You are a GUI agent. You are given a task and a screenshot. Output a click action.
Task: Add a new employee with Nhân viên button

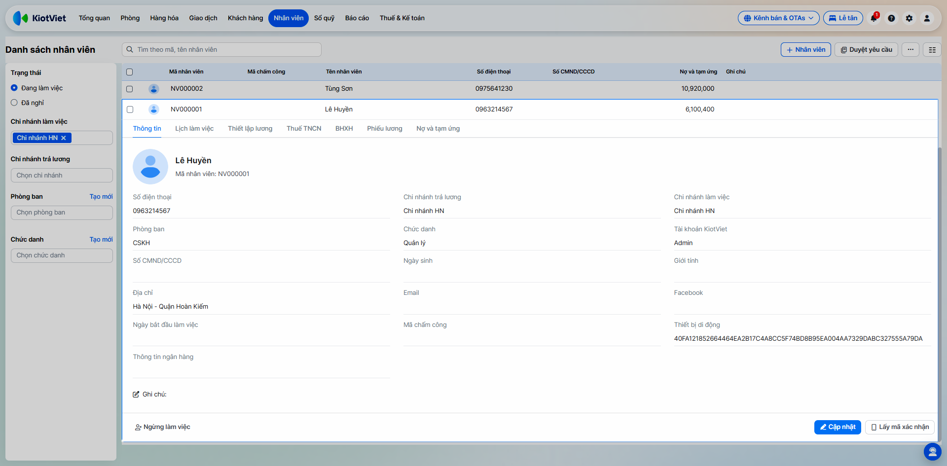tap(806, 50)
